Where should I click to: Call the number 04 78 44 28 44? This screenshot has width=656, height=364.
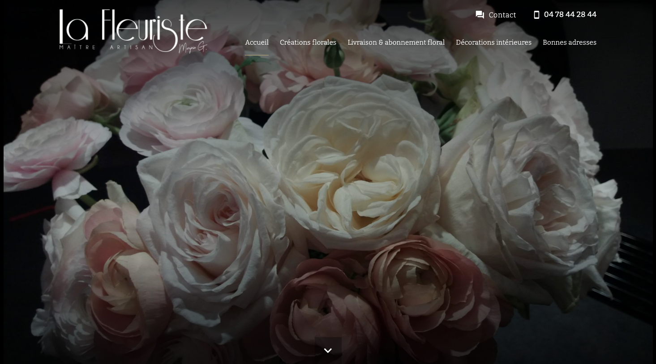(x=570, y=15)
